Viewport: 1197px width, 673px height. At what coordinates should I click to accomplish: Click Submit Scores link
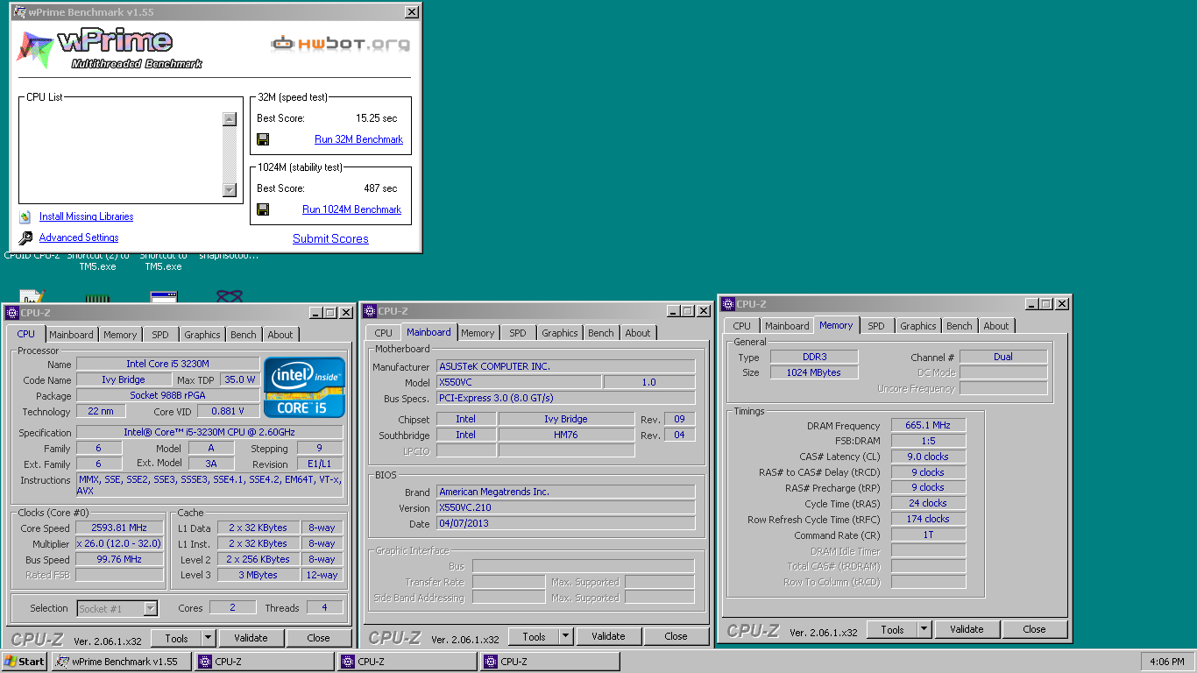point(330,238)
